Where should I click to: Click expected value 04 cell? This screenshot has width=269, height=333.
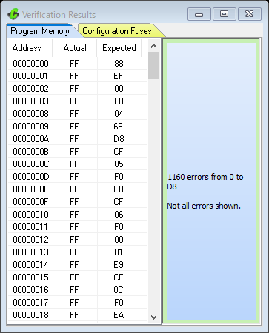tap(119, 114)
